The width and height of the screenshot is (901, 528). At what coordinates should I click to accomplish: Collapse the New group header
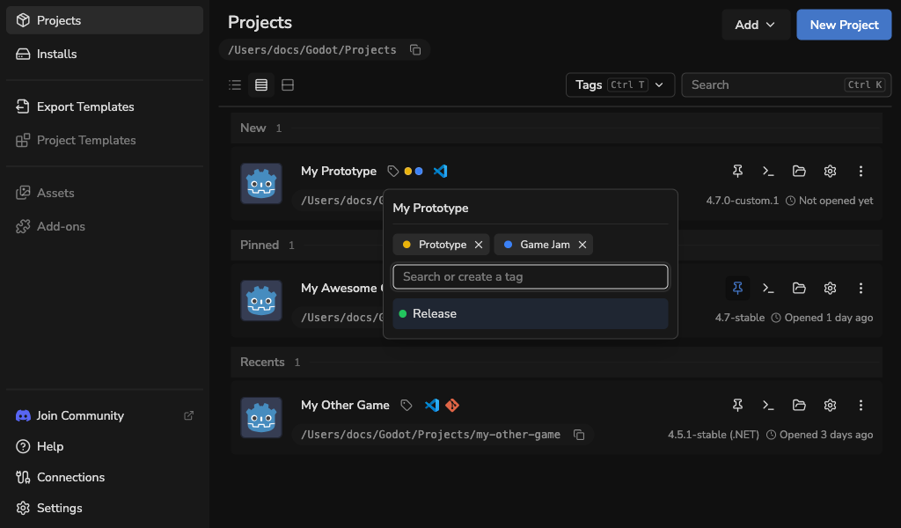[x=556, y=128]
